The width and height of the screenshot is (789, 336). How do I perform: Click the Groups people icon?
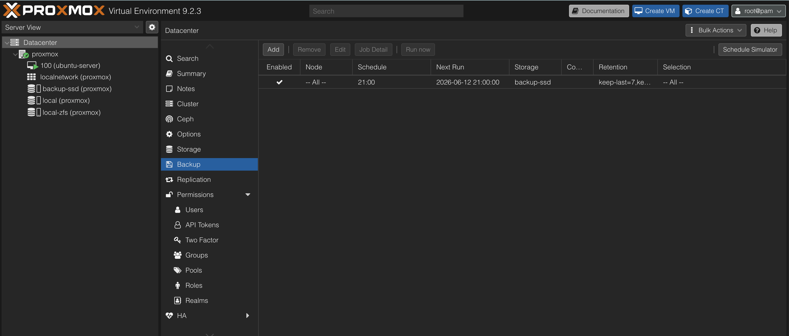[178, 255]
